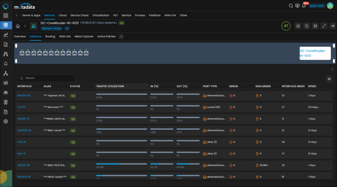337x187 pixels.
Task: Open the topology tree icon in sidebar
Action: pos(6,73)
